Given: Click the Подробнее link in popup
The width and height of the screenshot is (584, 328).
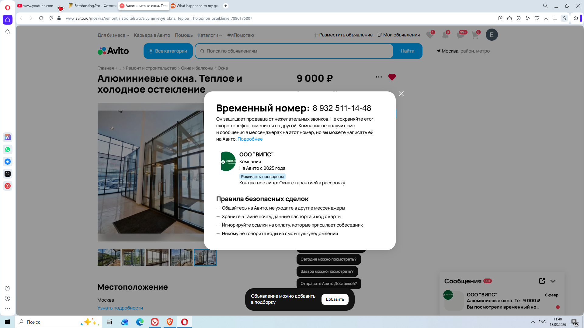Looking at the screenshot, I should click(250, 139).
